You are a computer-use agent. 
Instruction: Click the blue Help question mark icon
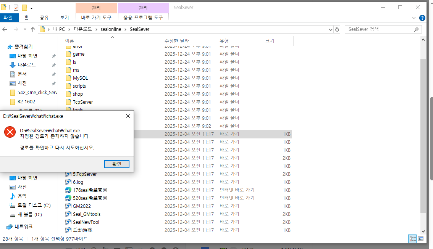[x=422, y=18]
